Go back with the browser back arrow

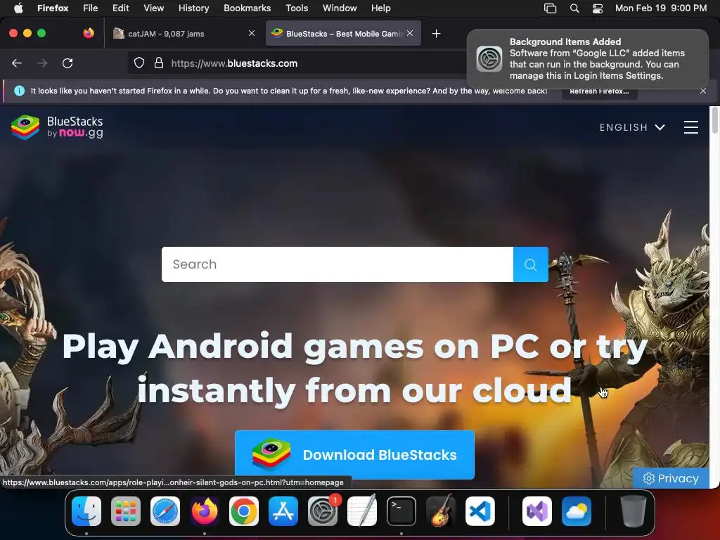(17, 63)
